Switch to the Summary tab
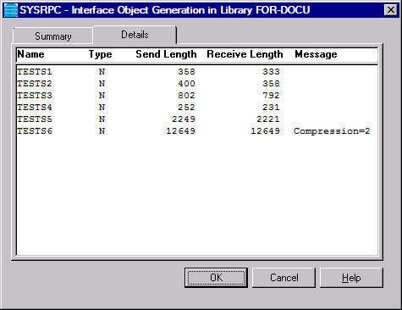 [x=53, y=36]
